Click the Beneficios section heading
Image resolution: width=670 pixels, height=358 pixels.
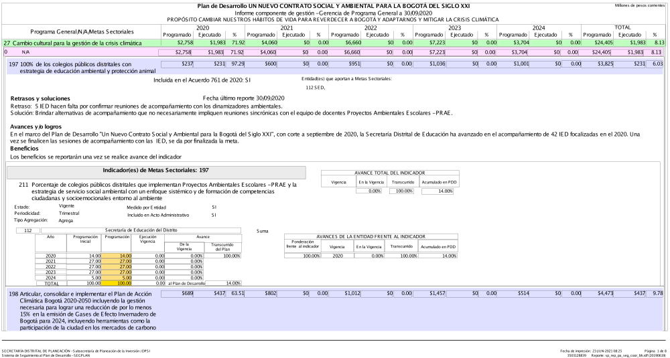[25, 149]
